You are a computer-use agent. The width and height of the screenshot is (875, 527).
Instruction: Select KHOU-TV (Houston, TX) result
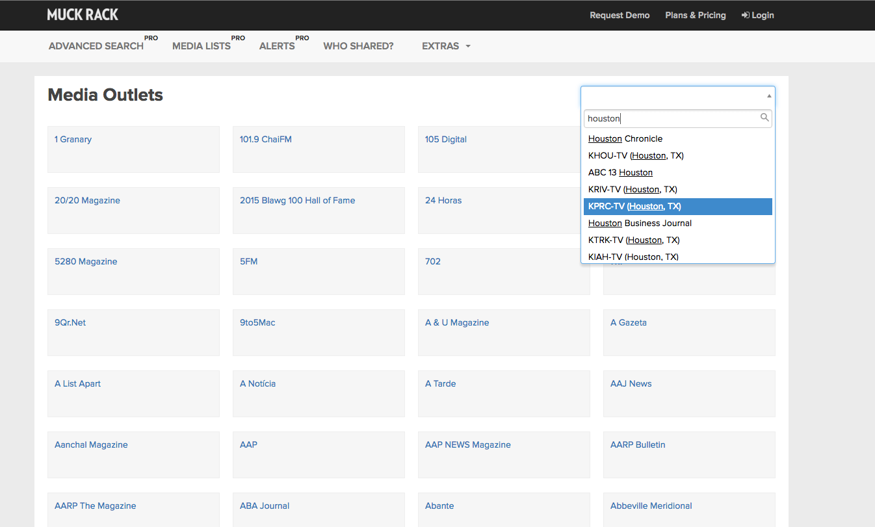(x=677, y=155)
